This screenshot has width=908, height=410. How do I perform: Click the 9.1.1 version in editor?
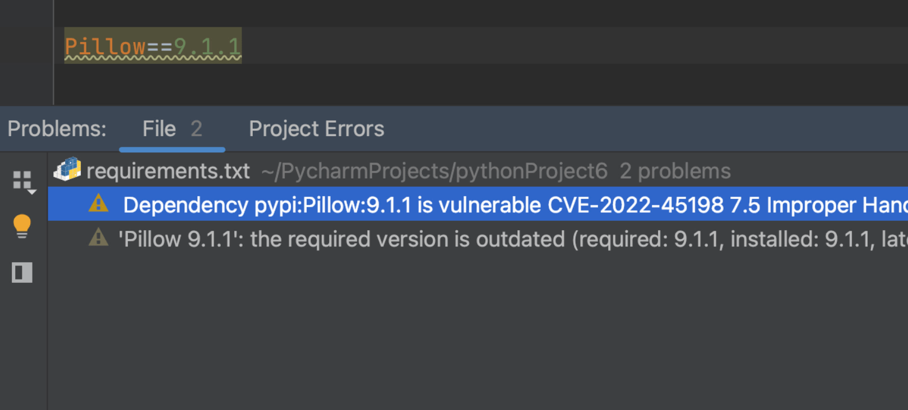[x=207, y=46]
